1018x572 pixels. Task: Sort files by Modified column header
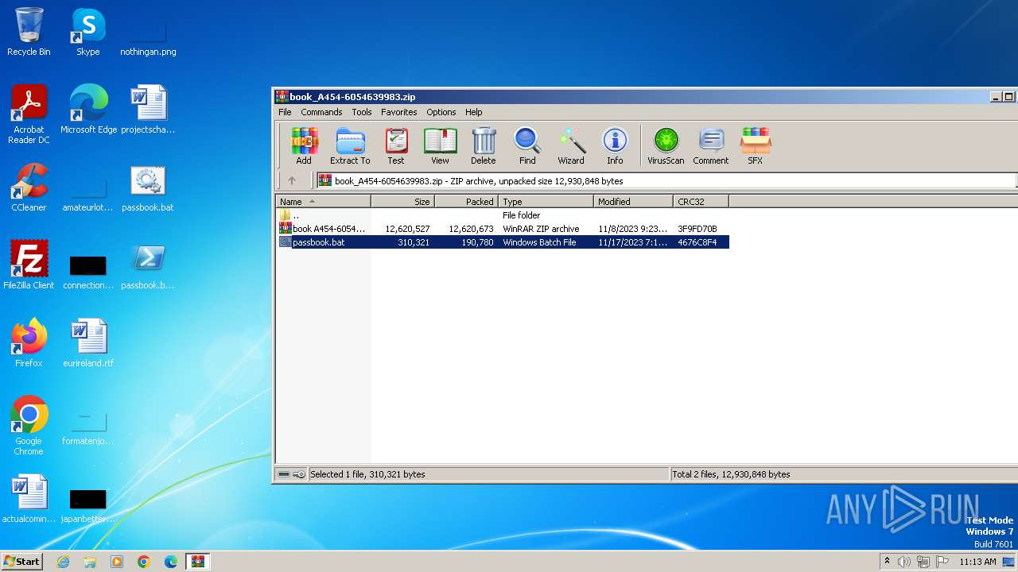(633, 202)
